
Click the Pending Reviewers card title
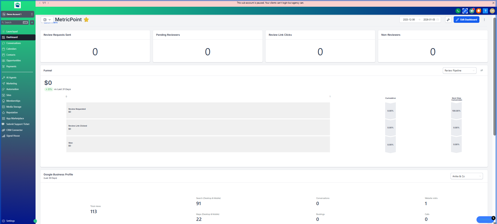(x=168, y=35)
